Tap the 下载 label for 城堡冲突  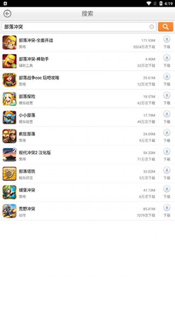167,197
